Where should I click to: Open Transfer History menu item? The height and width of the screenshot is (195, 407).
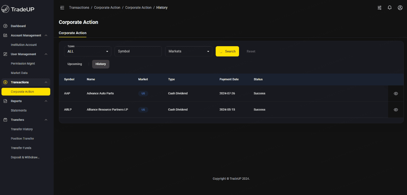tap(22, 129)
